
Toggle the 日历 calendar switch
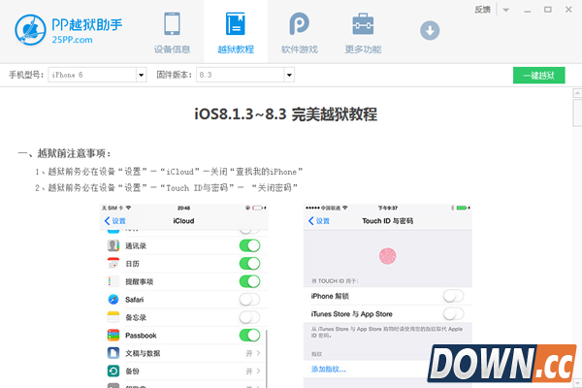(249, 264)
